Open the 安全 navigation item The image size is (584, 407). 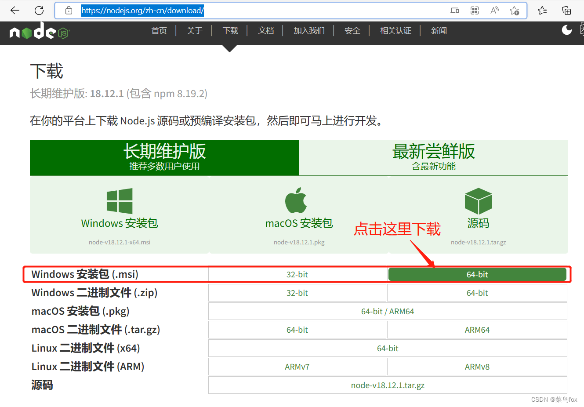click(x=352, y=31)
